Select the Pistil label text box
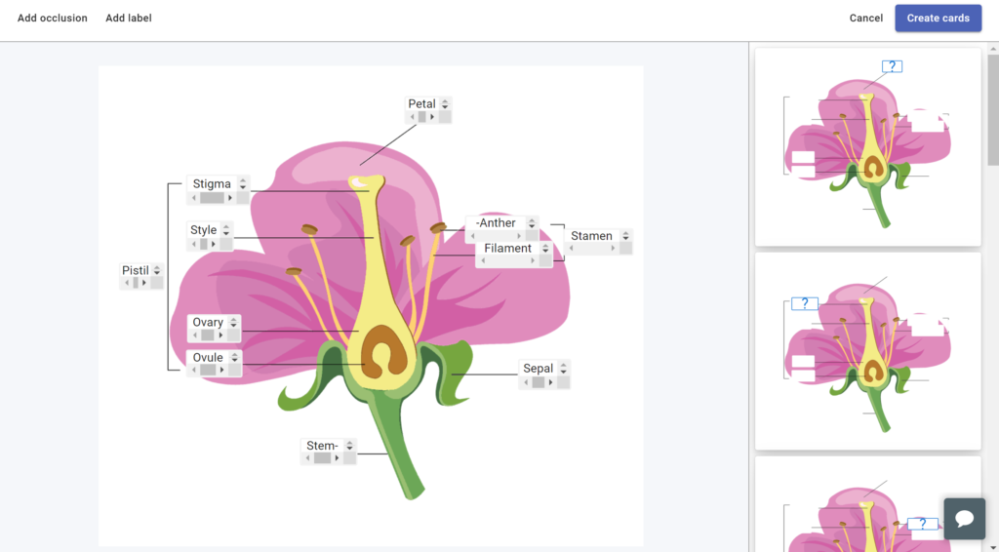 tap(135, 270)
